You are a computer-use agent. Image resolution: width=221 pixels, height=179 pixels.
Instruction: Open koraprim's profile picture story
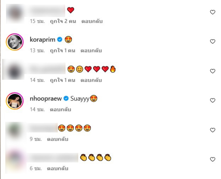[x=15, y=42]
